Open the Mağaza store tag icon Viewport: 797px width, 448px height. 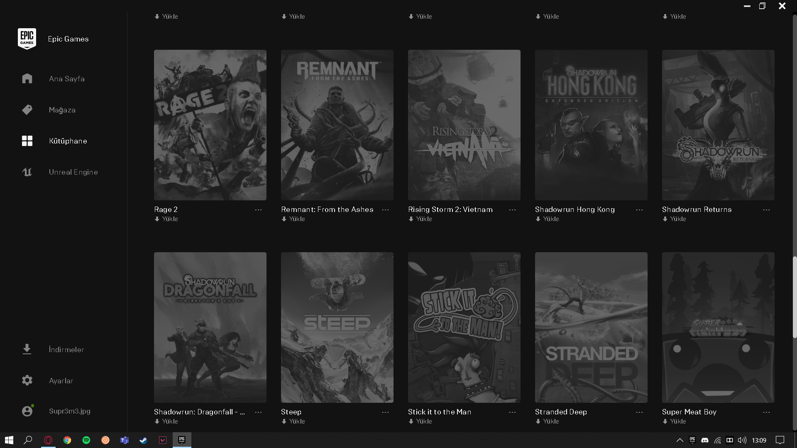tap(27, 110)
